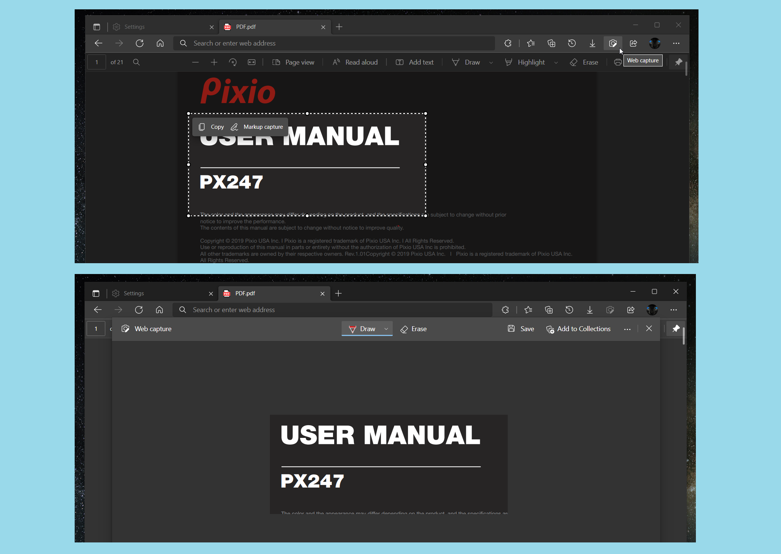Expand Draw options chevron in PDF toolbar
Viewport: 781px width, 554px height.
(491, 63)
